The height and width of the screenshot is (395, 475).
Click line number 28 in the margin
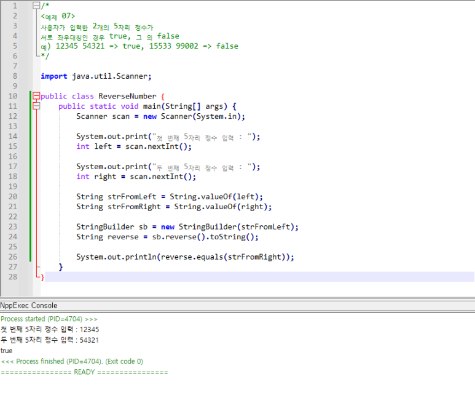[x=13, y=277]
